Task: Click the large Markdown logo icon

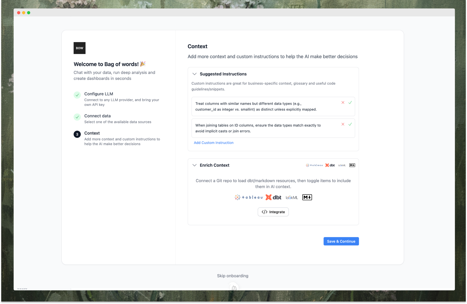Action: pos(307,197)
